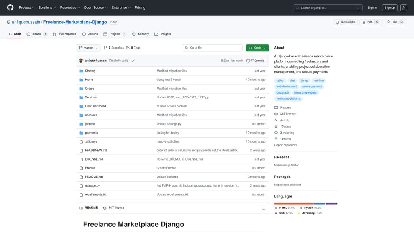Open the accounts folder icon

tap(81, 115)
